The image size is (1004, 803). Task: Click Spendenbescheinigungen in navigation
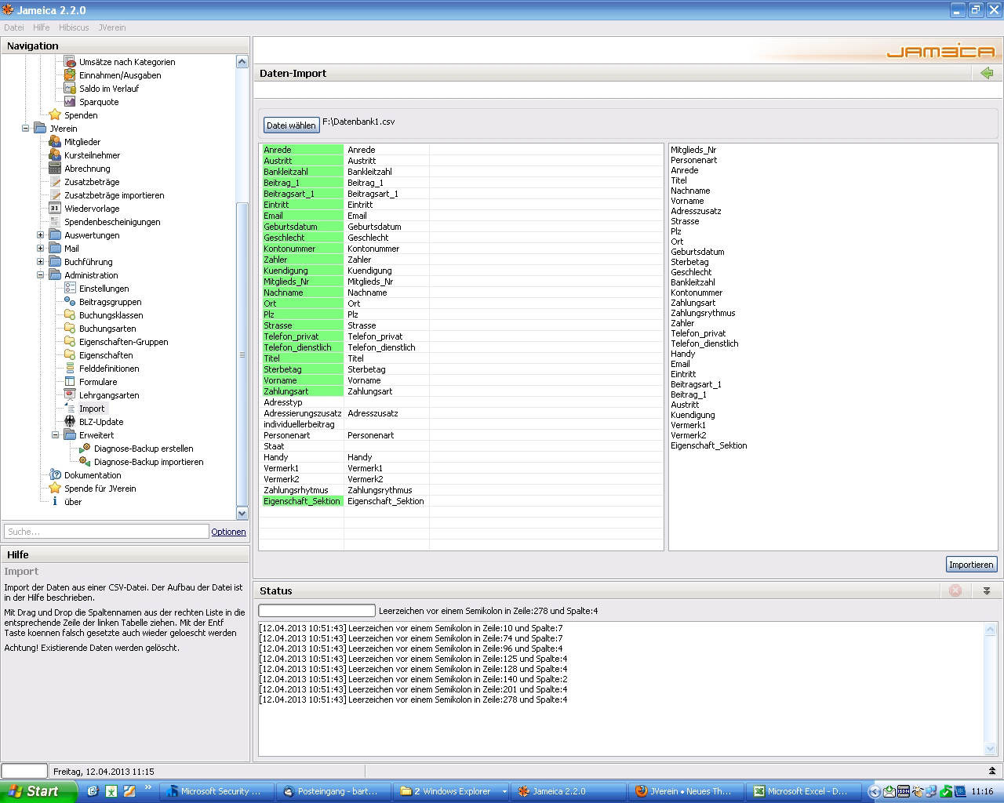112,222
